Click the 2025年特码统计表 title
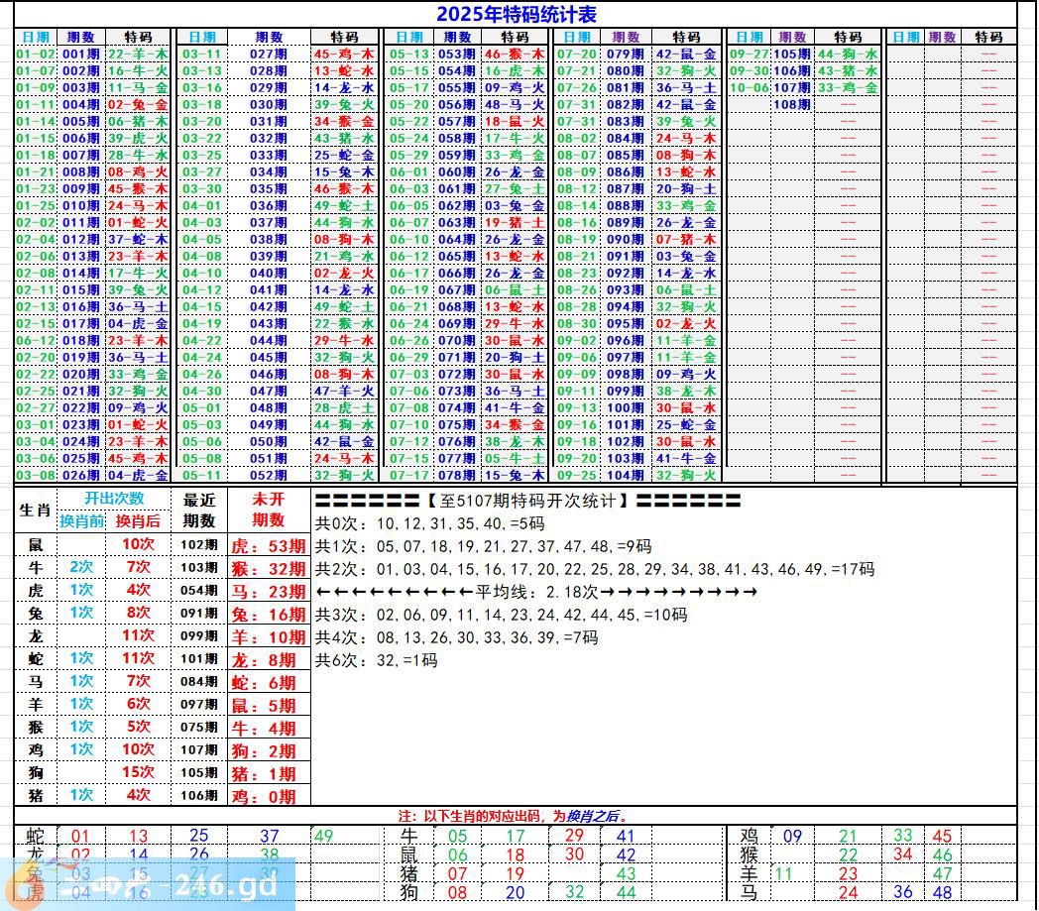 tap(516, 14)
